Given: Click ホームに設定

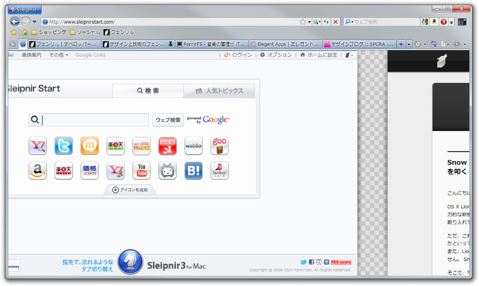Looking at the screenshot, I should coord(318,55).
